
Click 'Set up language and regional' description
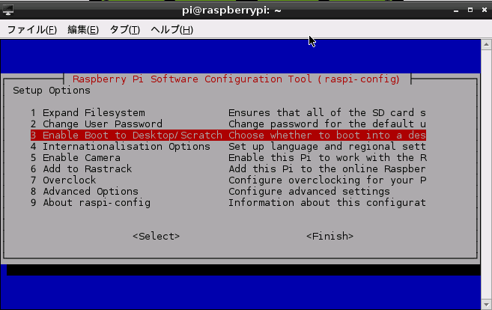tap(327, 147)
